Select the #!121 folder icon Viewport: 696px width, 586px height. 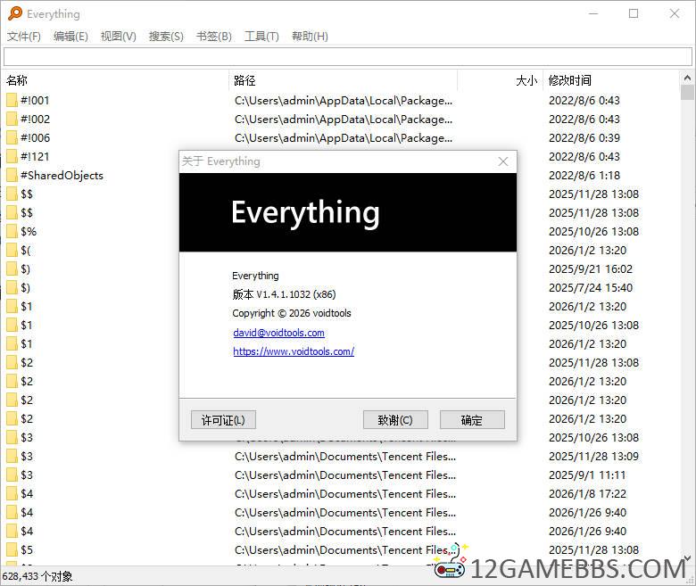click(x=12, y=157)
